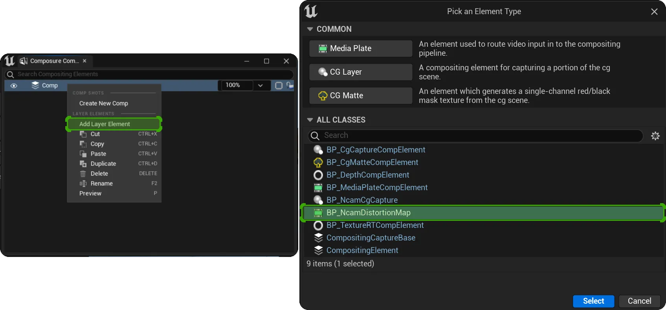Click the BP_CgCaptureCompElement sphere icon
Viewport: 666px width, 310px height.
[x=318, y=150]
